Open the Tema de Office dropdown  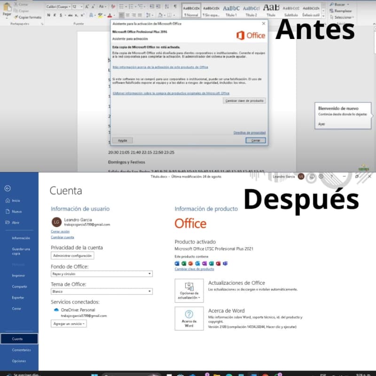click(102, 291)
